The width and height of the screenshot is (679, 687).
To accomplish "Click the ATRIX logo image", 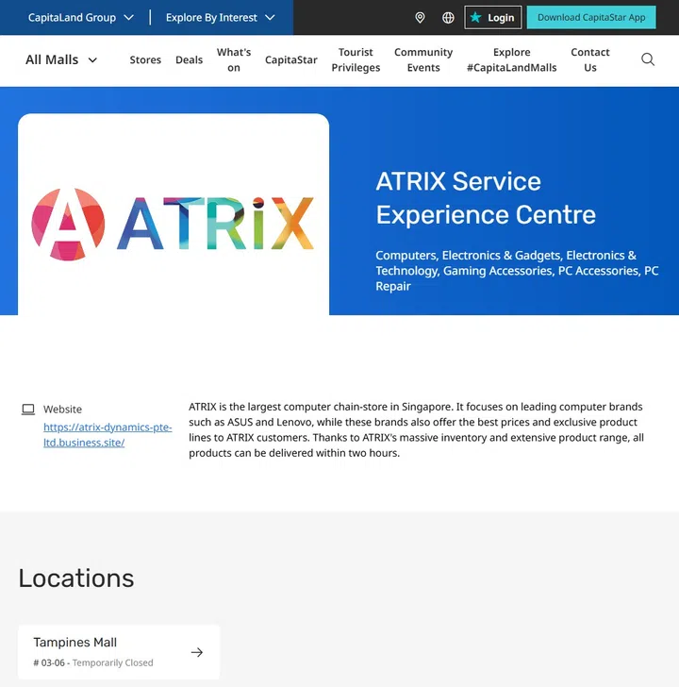I will point(173,223).
